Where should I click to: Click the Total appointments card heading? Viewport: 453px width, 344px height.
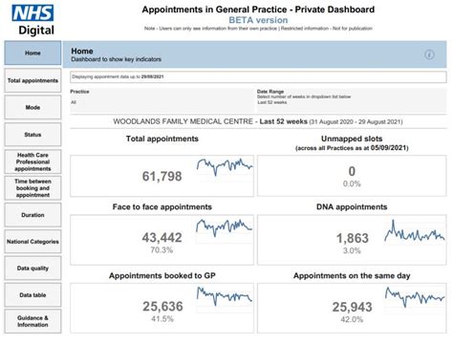pyautogui.click(x=162, y=139)
